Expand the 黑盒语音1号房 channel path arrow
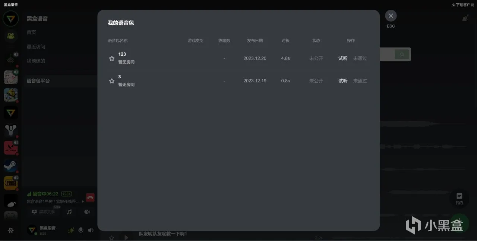Image resolution: width=477 pixels, height=241 pixels. (83, 202)
